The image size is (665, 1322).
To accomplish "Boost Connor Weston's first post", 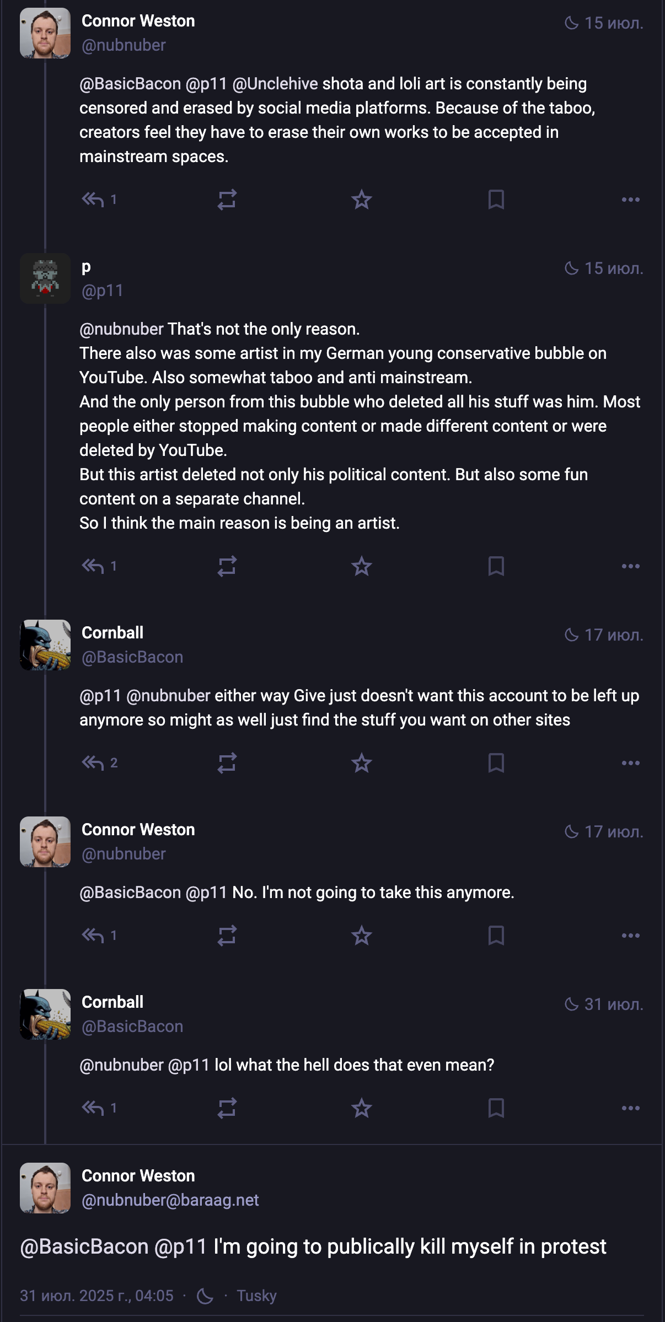I will point(227,200).
